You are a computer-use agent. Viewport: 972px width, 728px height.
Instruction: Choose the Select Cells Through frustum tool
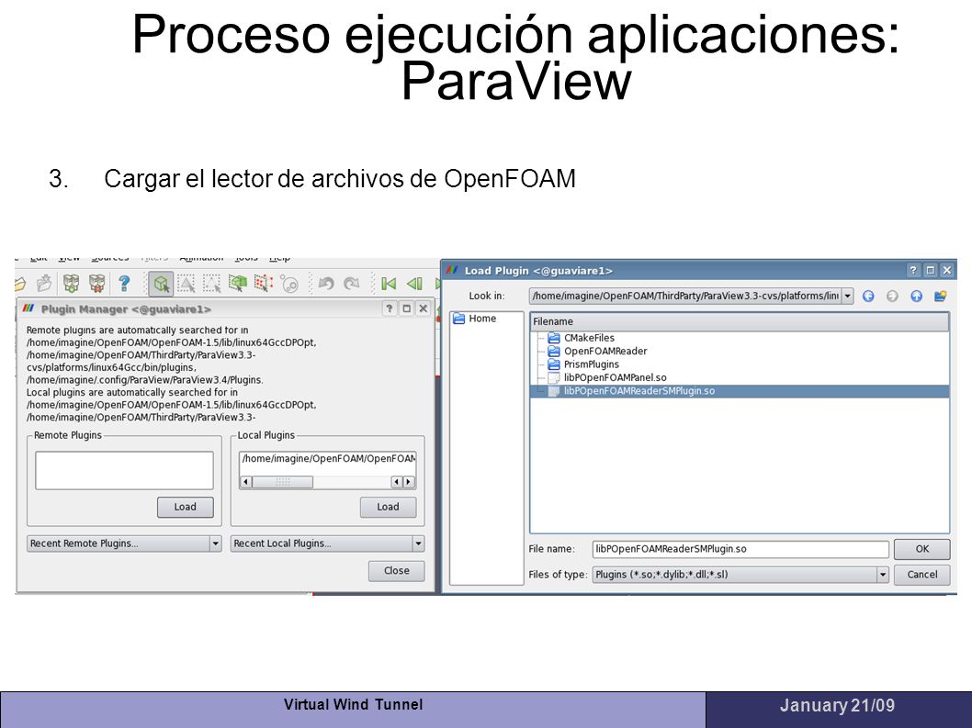pos(238,284)
